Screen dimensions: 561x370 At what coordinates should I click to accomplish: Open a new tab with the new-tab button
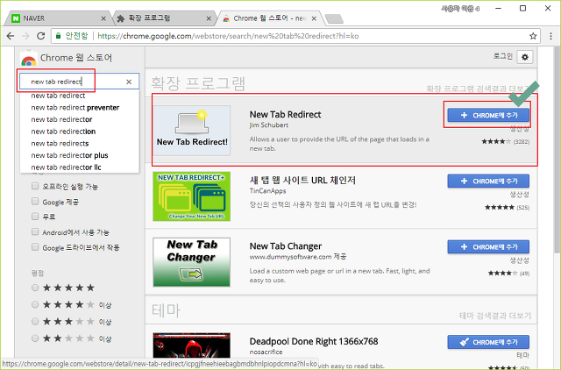click(x=334, y=18)
